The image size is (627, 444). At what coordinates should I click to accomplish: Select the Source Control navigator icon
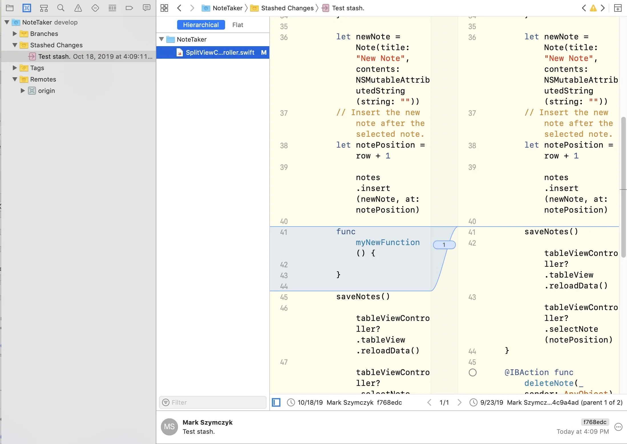(x=27, y=8)
